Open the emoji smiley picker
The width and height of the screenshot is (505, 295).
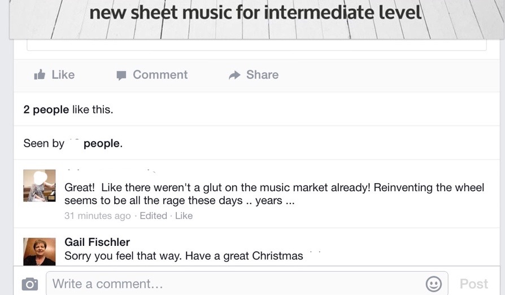(x=433, y=284)
